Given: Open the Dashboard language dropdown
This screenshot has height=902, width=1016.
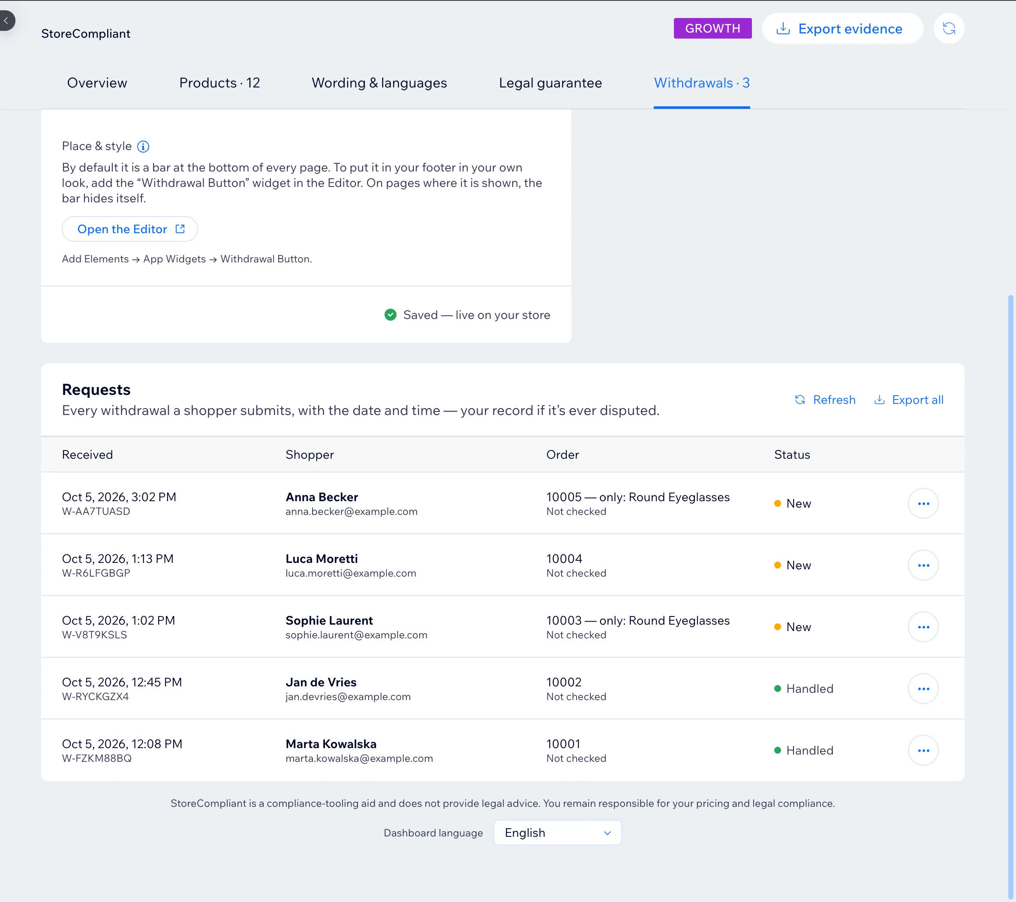Looking at the screenshot, I should click(557, 833).
